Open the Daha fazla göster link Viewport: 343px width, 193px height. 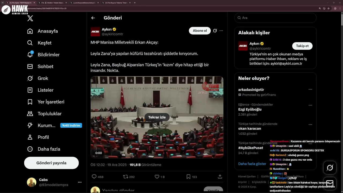tap(252, 164)
